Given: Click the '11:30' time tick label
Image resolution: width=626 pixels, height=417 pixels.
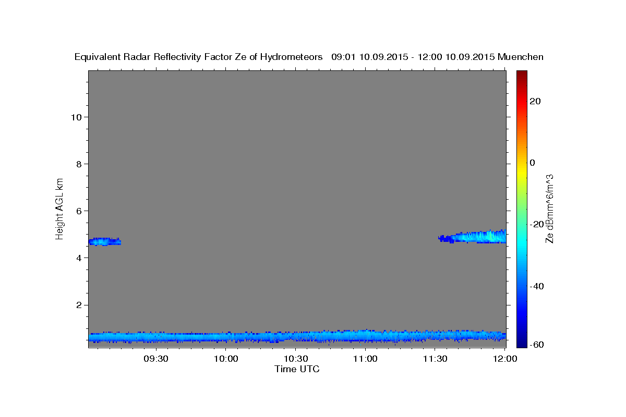Looking at the screenshot, I should (435, 359).
